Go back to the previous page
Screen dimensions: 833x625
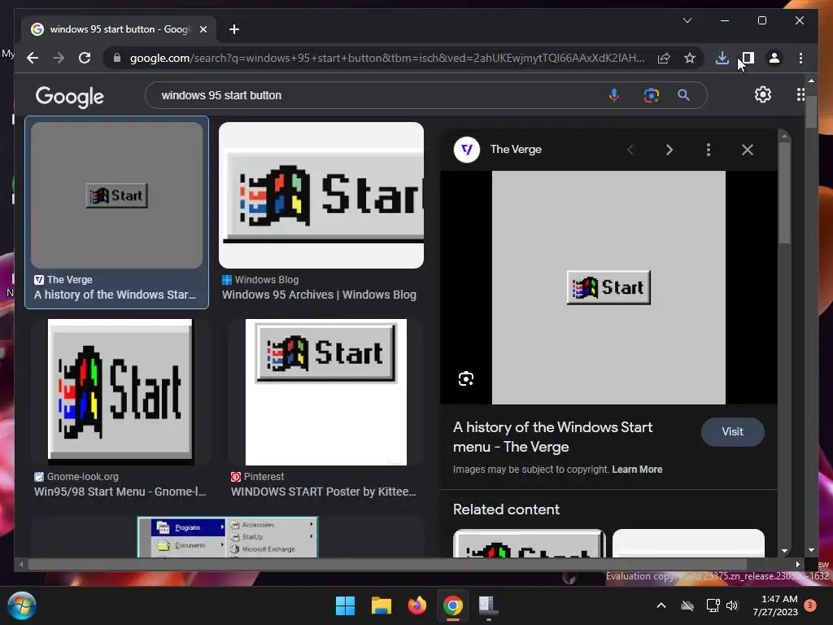[33, 58]
